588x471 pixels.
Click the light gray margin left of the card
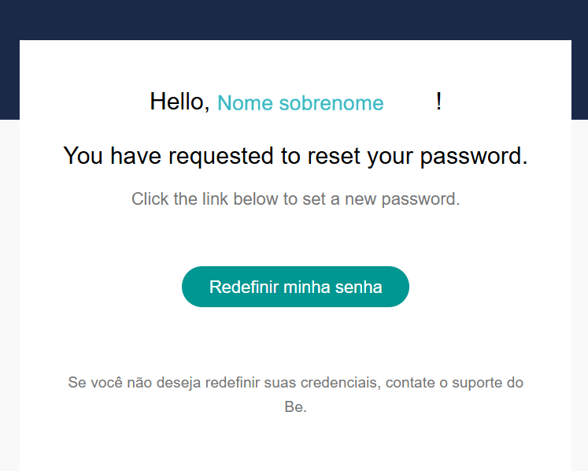9,299
